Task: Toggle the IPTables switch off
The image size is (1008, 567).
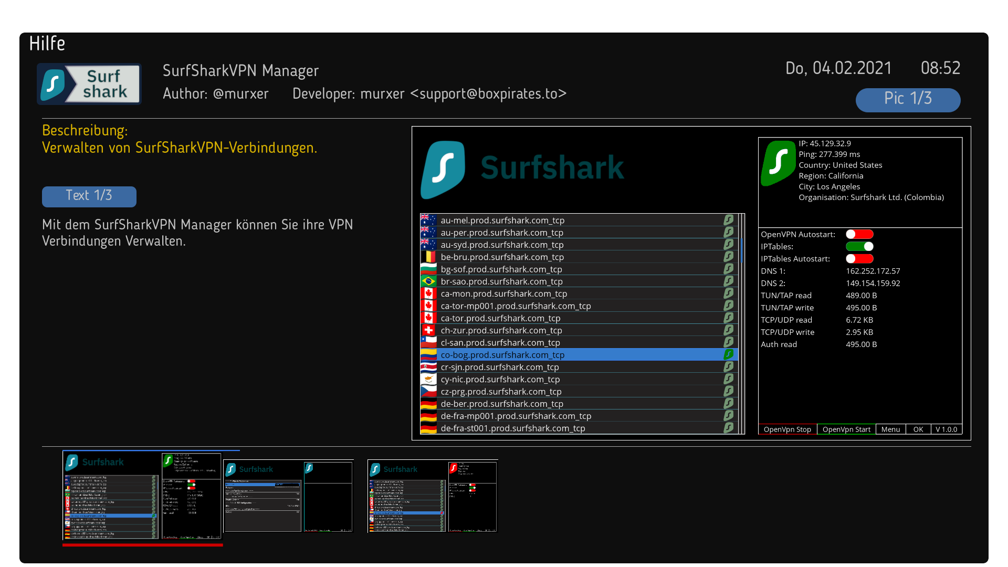Action: (x=859, y=246)
